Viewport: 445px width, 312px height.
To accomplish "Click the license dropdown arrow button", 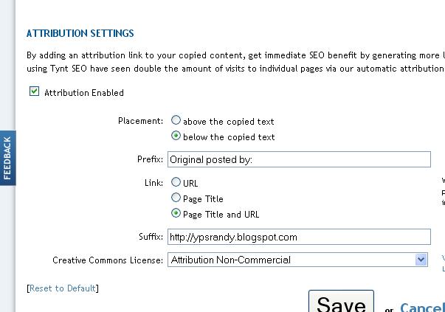I will (421, 260).
